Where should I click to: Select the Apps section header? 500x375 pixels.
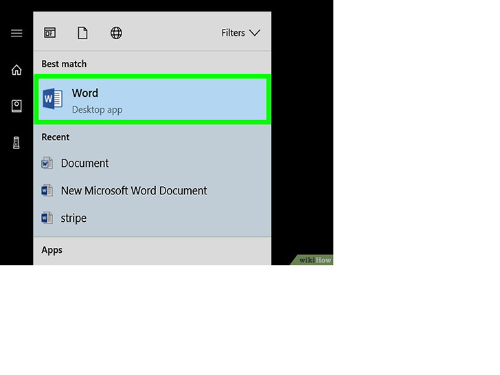(x=52, y=250)
